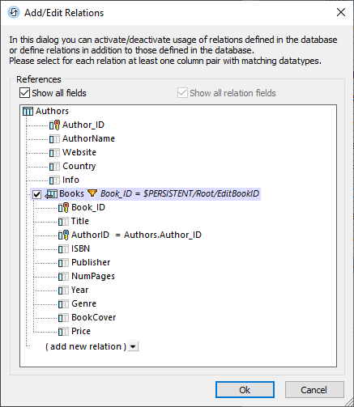Select the Book_ID filter expression text

[180, 193]
